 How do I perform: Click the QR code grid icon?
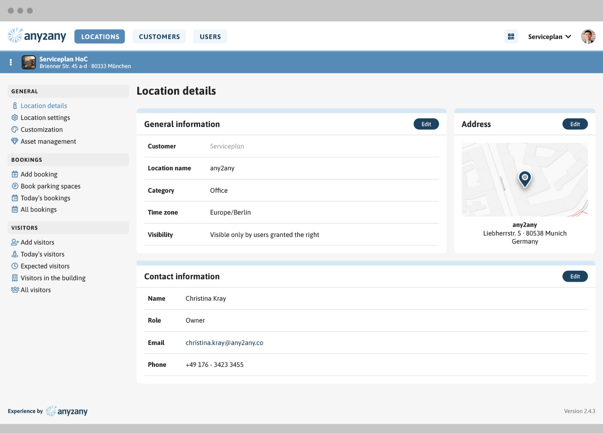tap(511, 37)
